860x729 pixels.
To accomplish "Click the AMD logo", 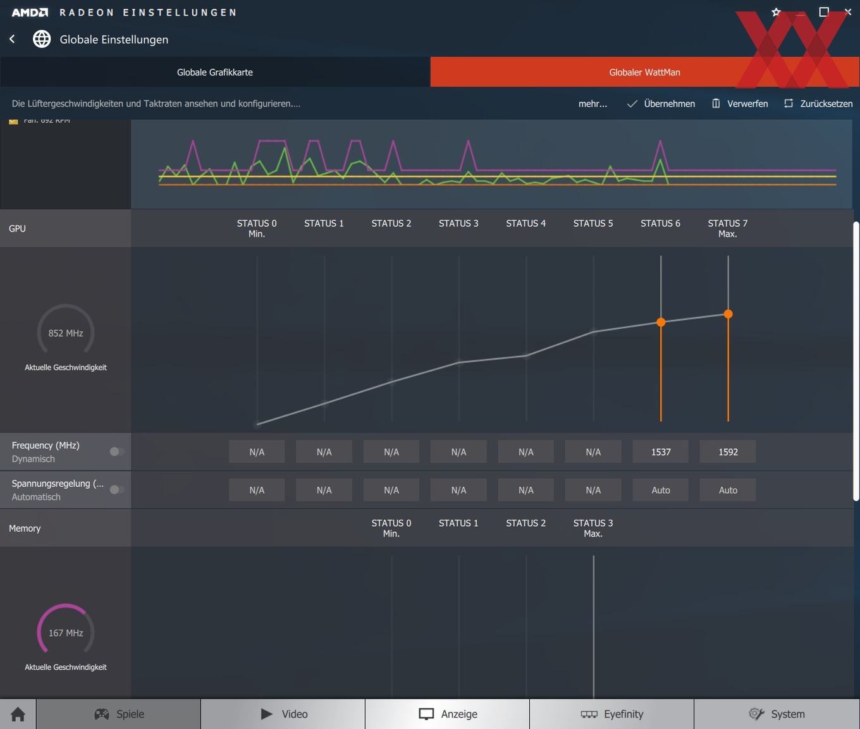I will [30, 12].
